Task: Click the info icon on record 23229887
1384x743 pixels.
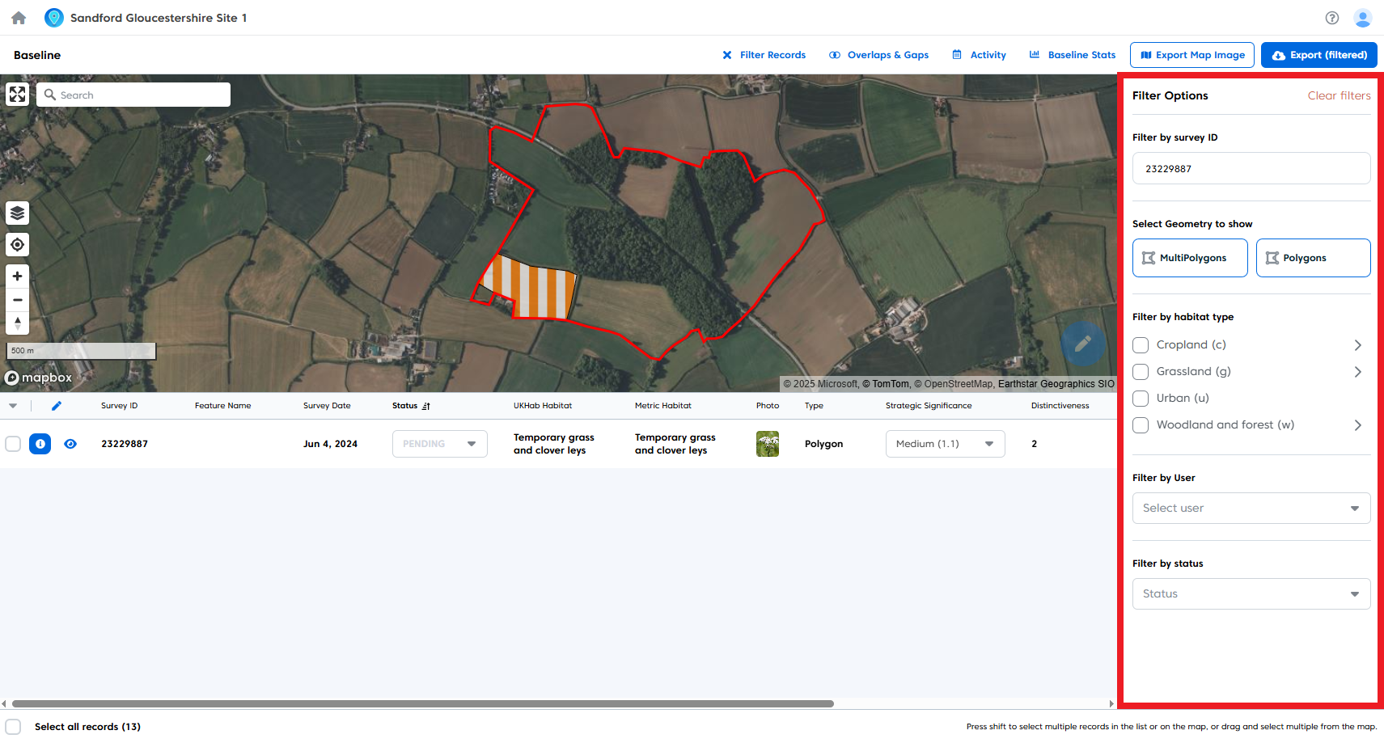Action: [40, 443]
